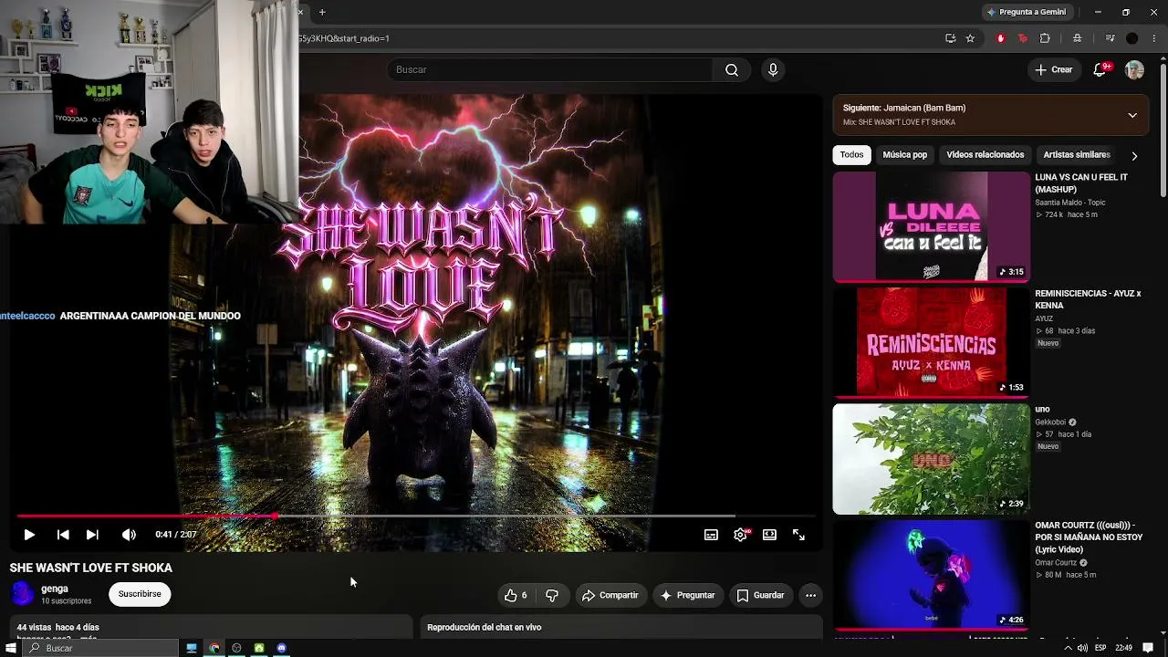Save the video with Guardar

click(x=760, y=595)
